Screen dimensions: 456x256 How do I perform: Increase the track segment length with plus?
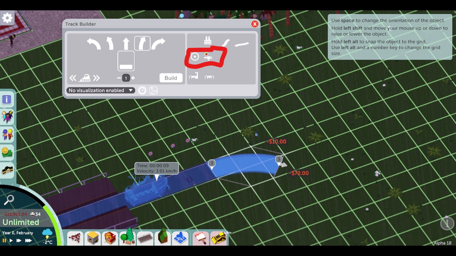133,78
